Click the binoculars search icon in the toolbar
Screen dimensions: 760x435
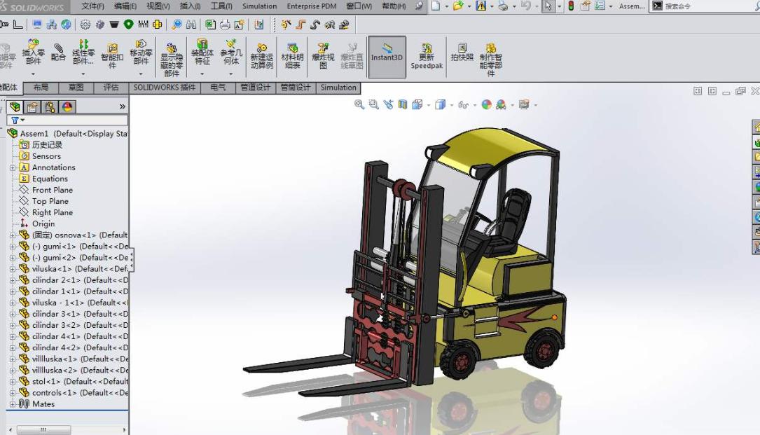(191, 25)
